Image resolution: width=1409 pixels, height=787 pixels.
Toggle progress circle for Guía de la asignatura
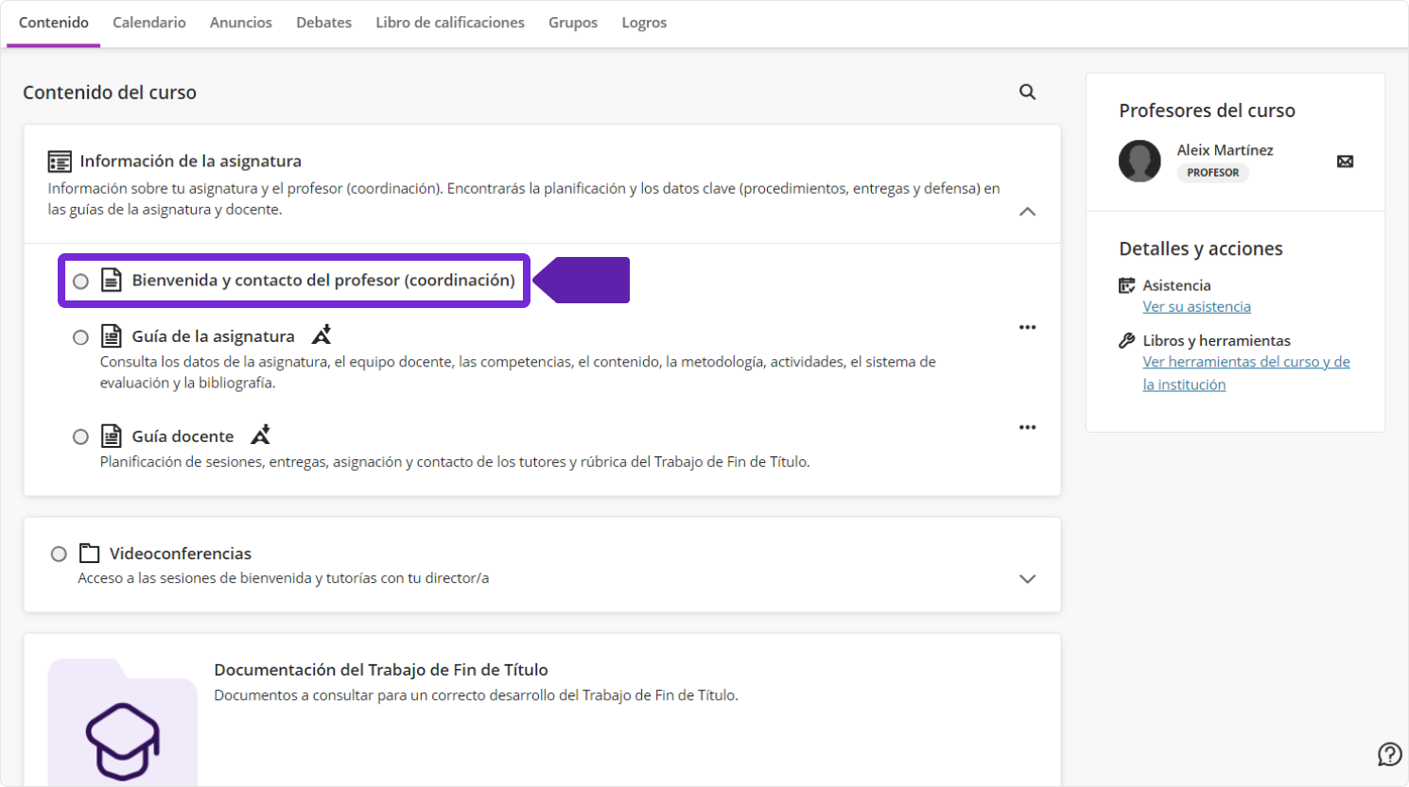point(81,337)
